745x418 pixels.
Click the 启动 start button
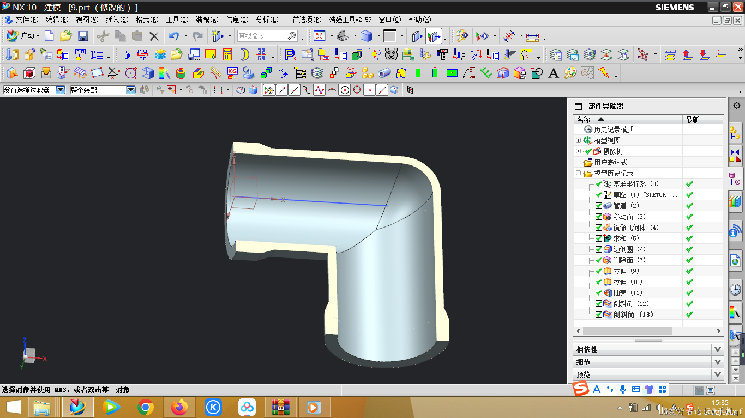(x=22, y=36)
